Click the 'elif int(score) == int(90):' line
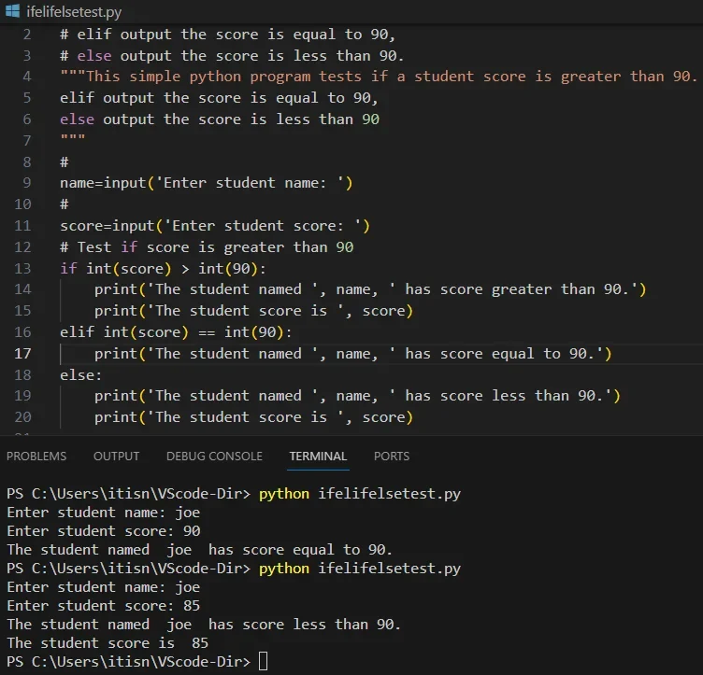The width and height of the screenshot is (703, 675). pos(176,332)
